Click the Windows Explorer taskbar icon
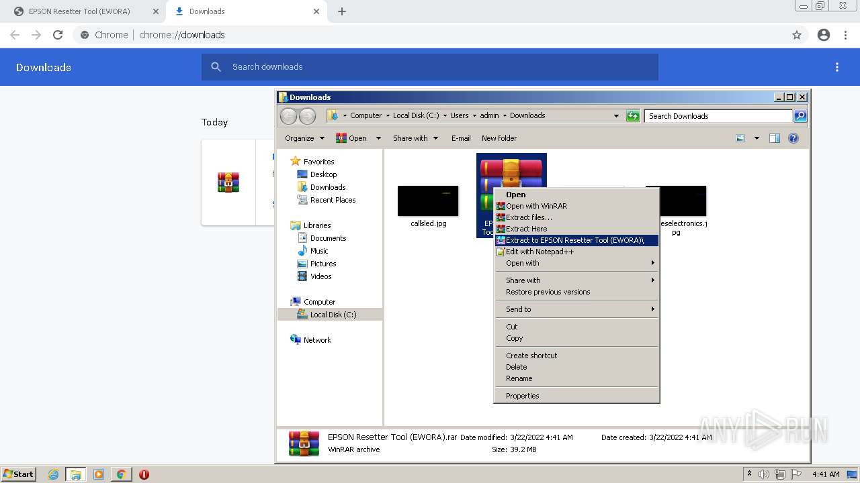The height and width of the screenshot is (483, 860). tap(76, 474)
